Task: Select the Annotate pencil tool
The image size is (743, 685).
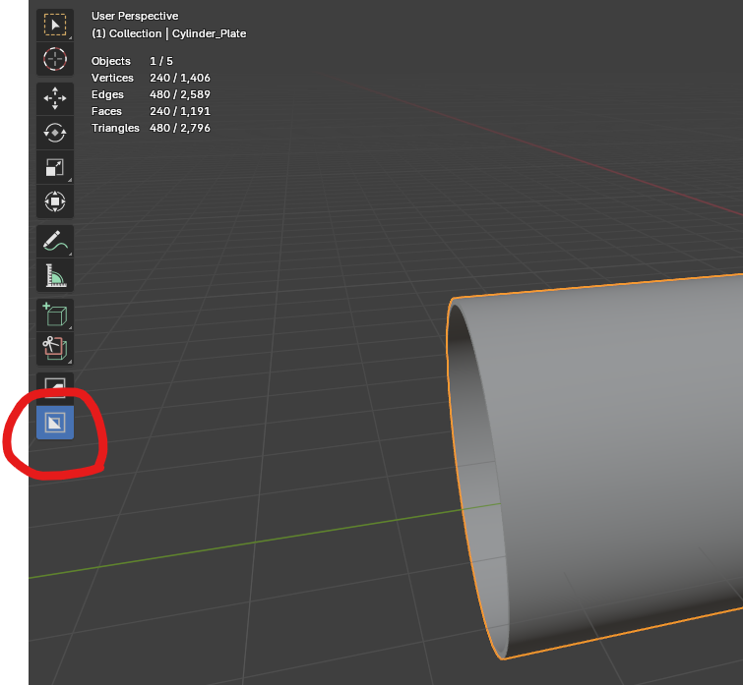Action: click(55, 241)
